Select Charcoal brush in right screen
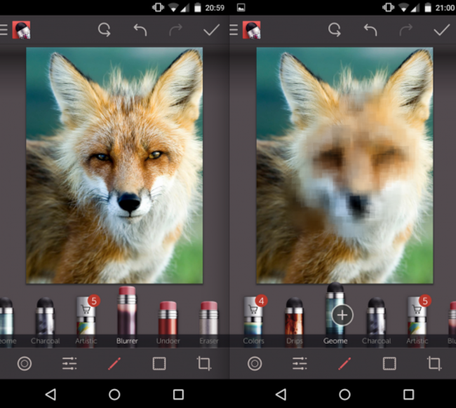This screenshot has height=408, width=456. (x=376, y=321)
